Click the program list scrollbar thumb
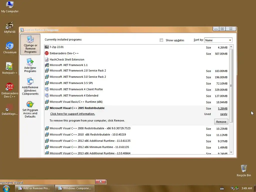 click(x=231, y=85)
